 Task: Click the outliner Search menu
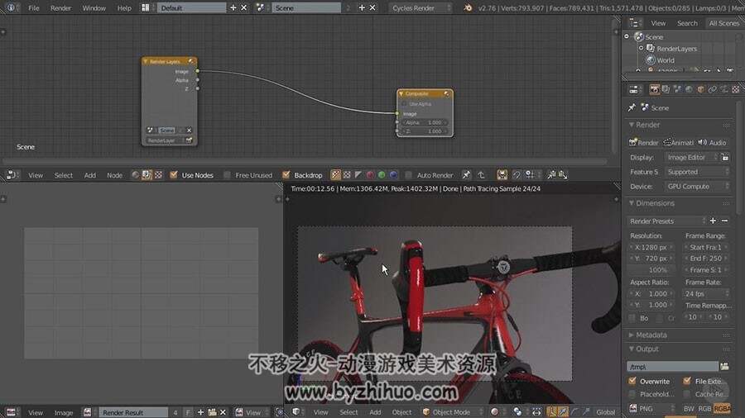[687, 23]
